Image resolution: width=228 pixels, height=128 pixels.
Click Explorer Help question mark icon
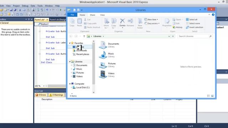(213, 15)
